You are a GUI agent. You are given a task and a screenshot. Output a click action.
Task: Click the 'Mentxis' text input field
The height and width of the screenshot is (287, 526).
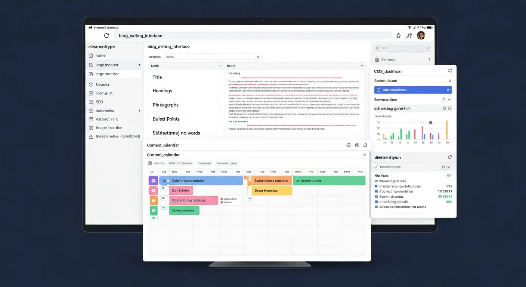pyautogui.click(x=209, y=57)
